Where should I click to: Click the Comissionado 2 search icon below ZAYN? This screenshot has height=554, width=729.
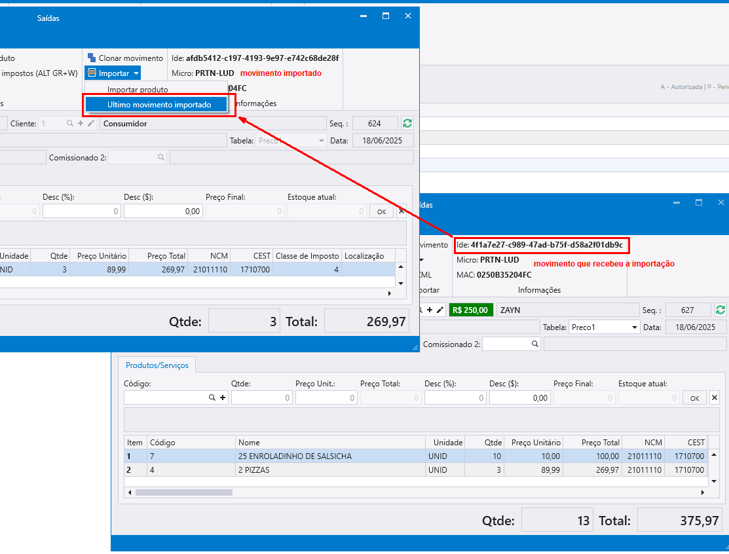[x=535, y=344]
